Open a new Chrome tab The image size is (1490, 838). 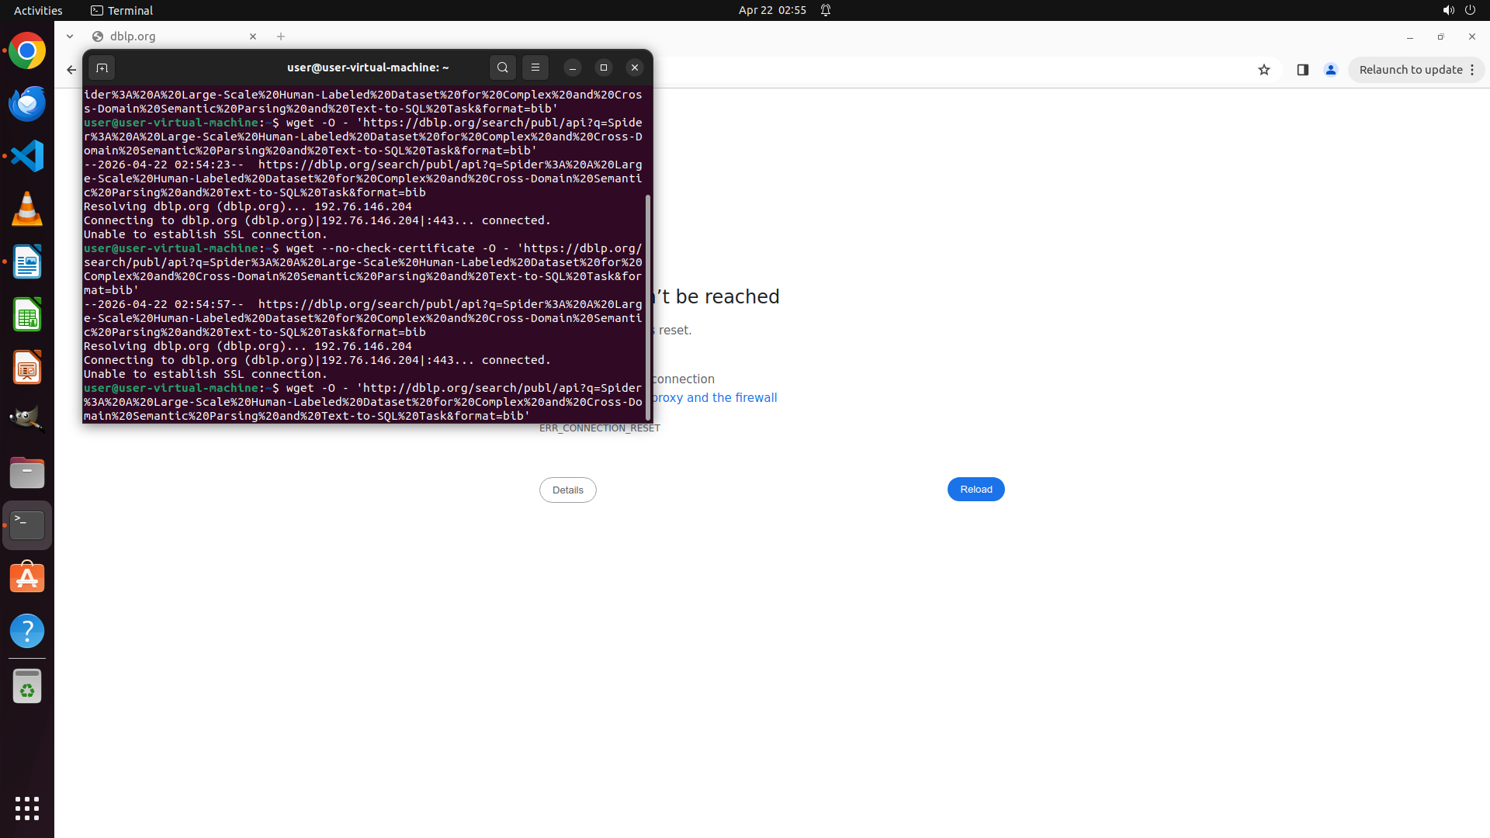[281, 36]
